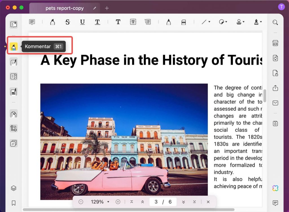
Task: Open comments list panel at bottom right
Action: coord(275,203)
